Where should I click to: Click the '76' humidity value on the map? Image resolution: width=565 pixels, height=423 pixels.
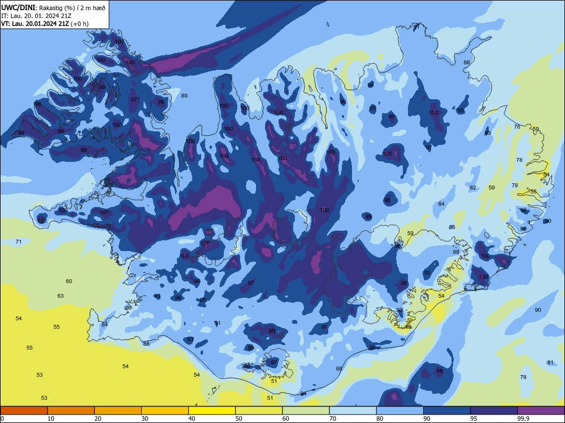click(x=517, y=126)
